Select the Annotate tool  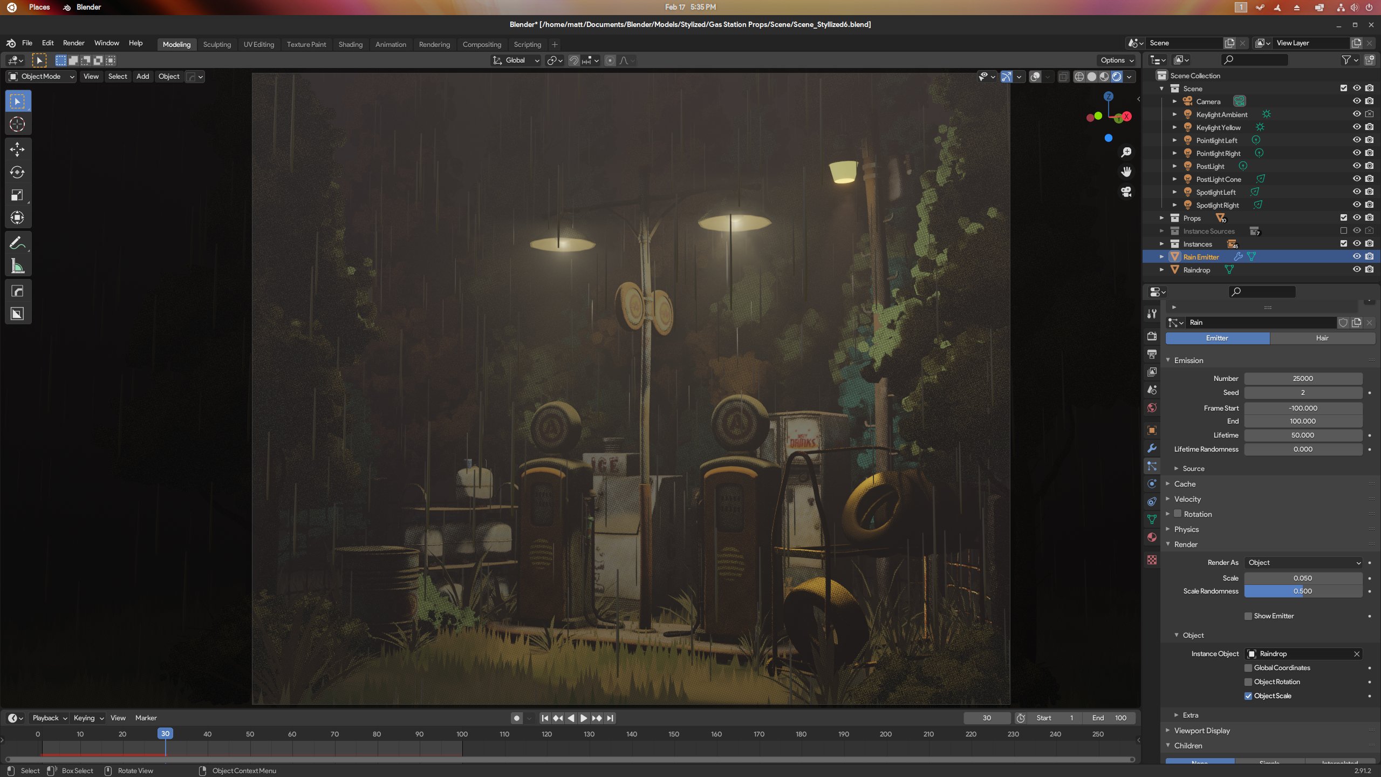coord(17,243)
